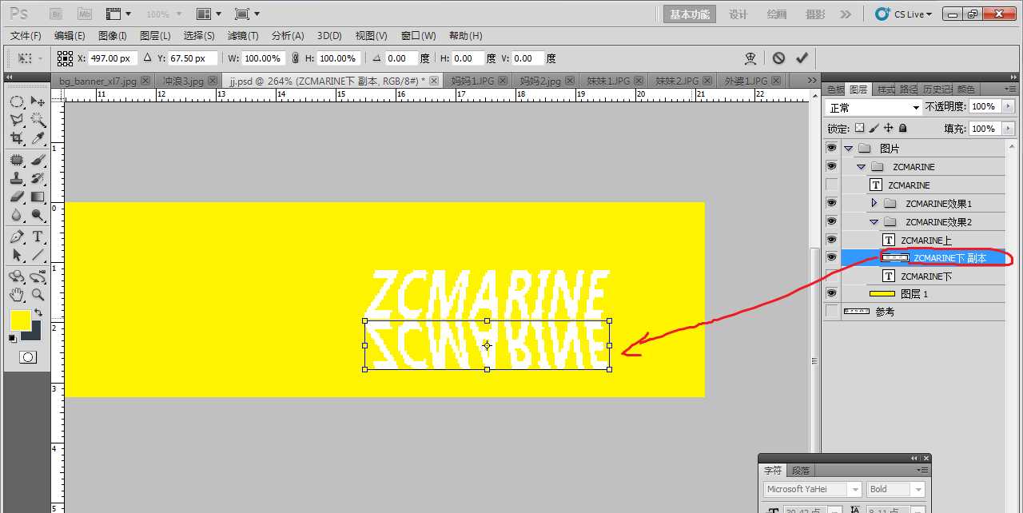Viewport: 1023px width, 513px height.
Task: Select the Clone Stamp tool
Action: pos(17,178)
